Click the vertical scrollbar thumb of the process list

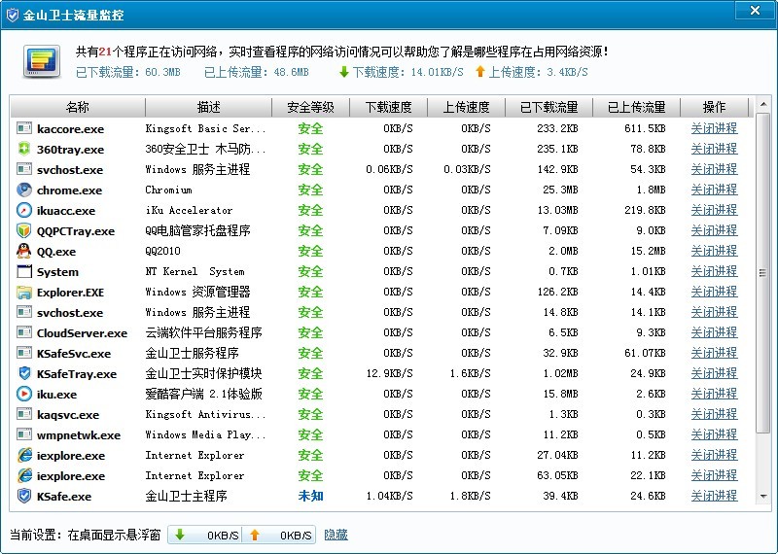coord(763,272)
